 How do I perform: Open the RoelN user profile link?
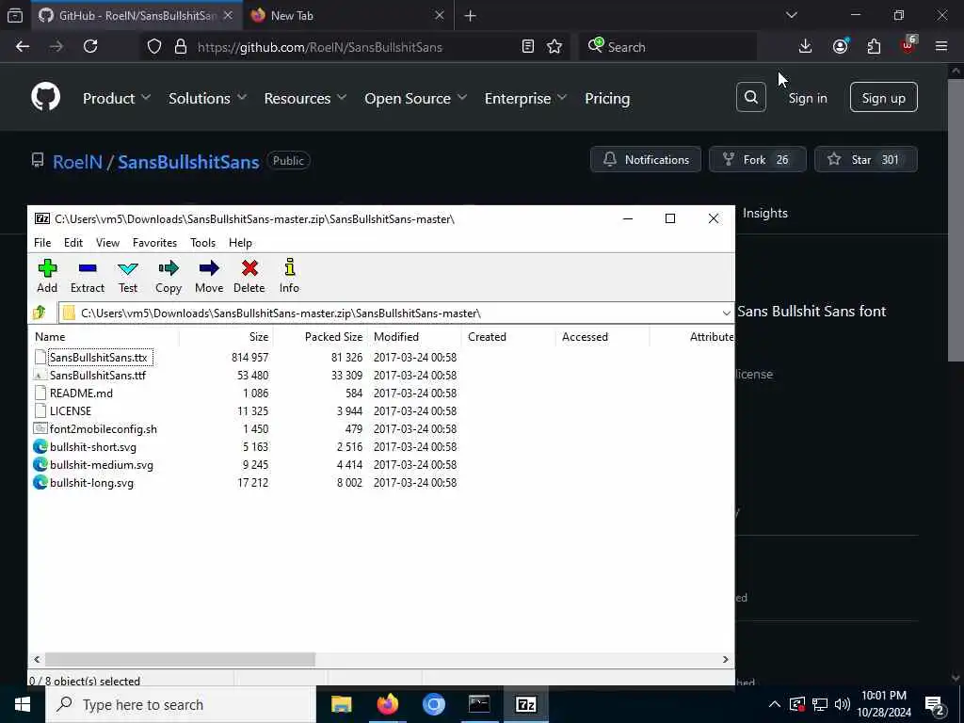(77, 162)
